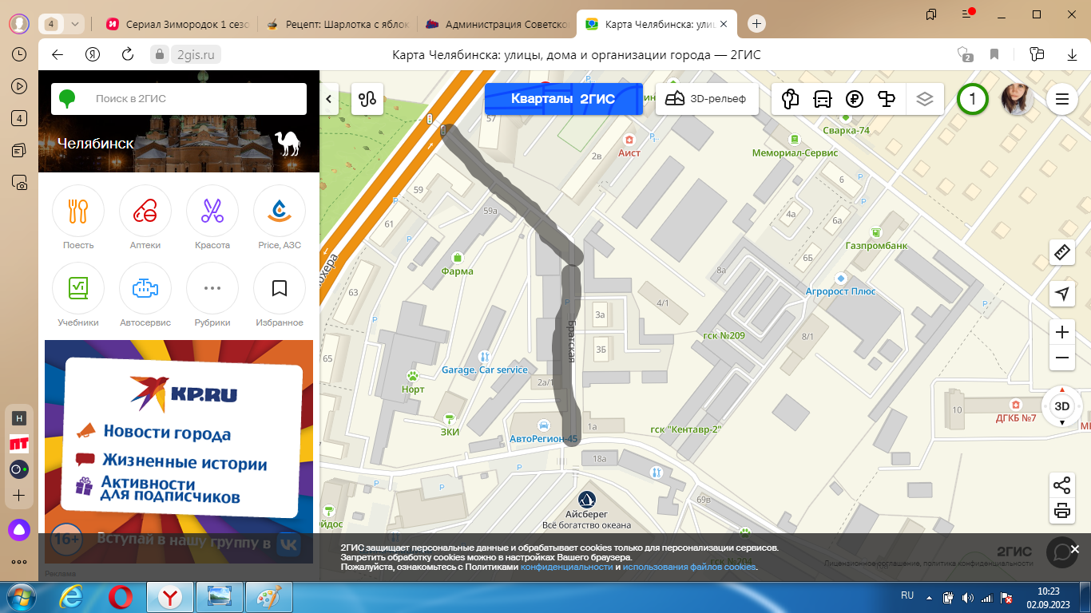Image resolution: width=1091 pixels, height=613 pixels.
Task: Open the green notification counter 1
Action: tap(973, 99)
